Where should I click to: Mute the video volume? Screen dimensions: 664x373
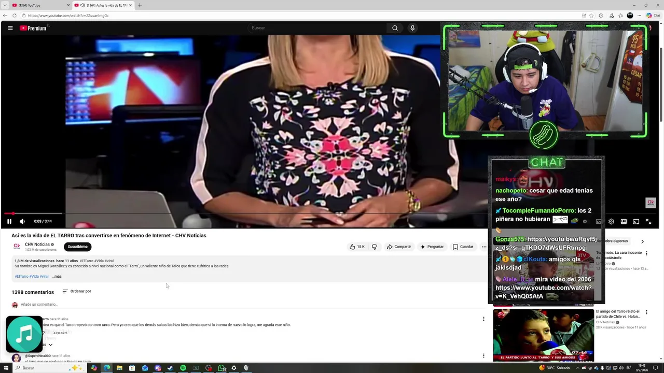(22, 221)
